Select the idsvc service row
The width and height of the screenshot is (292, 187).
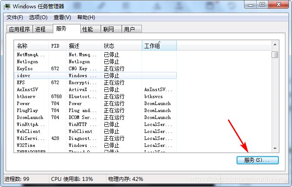[x=95, y=75]
